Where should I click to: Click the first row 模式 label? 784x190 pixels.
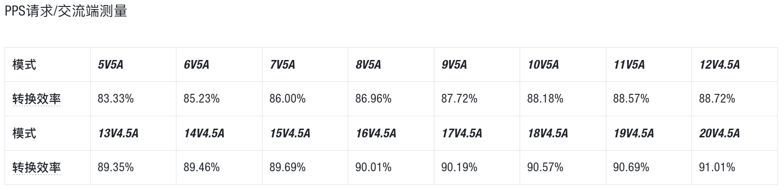(x=24, y=65)
